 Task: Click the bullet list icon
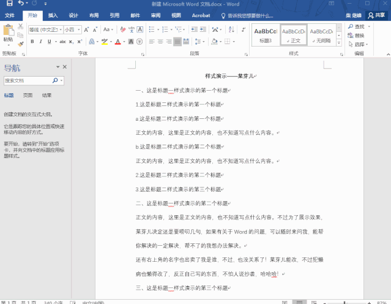click(151, 29)
